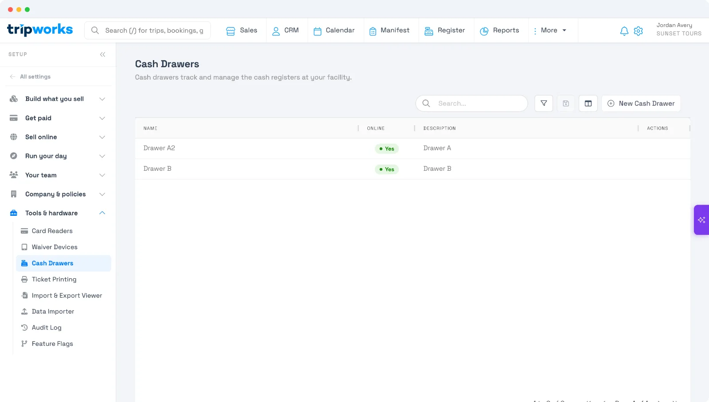Select Cash Drawers in sidebar
The image size is (709, 402).
point(63,263)
